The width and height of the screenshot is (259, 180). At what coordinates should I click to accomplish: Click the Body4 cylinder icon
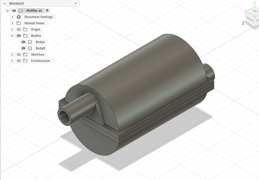pos(30,42)
